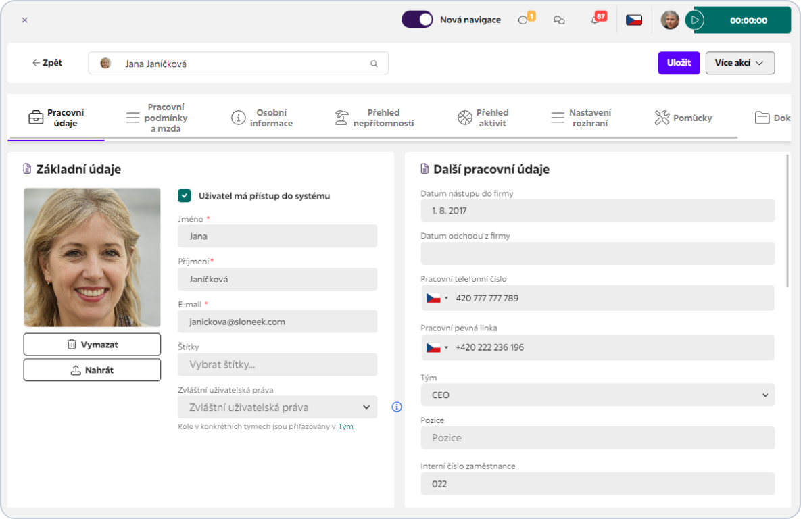Click the folder icon of the Dok tab
This screenshot has width=801, height=519.
(762, 118)
